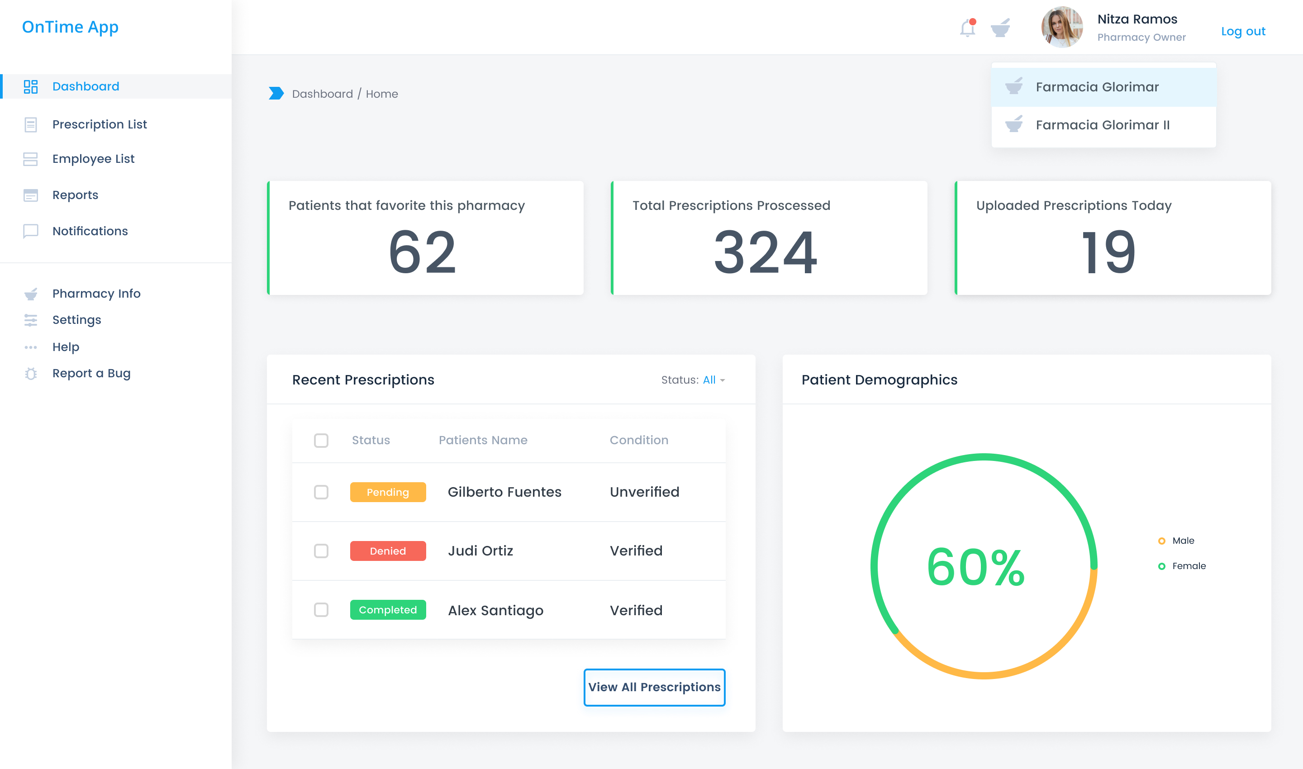Sort by Condition column header
The height and width of the screenshot is (769, 1303).
639,441
